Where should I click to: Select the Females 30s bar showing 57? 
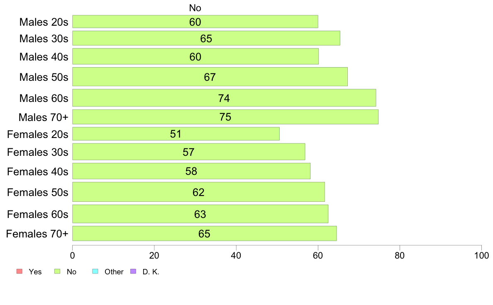click(x=189, y=152)
